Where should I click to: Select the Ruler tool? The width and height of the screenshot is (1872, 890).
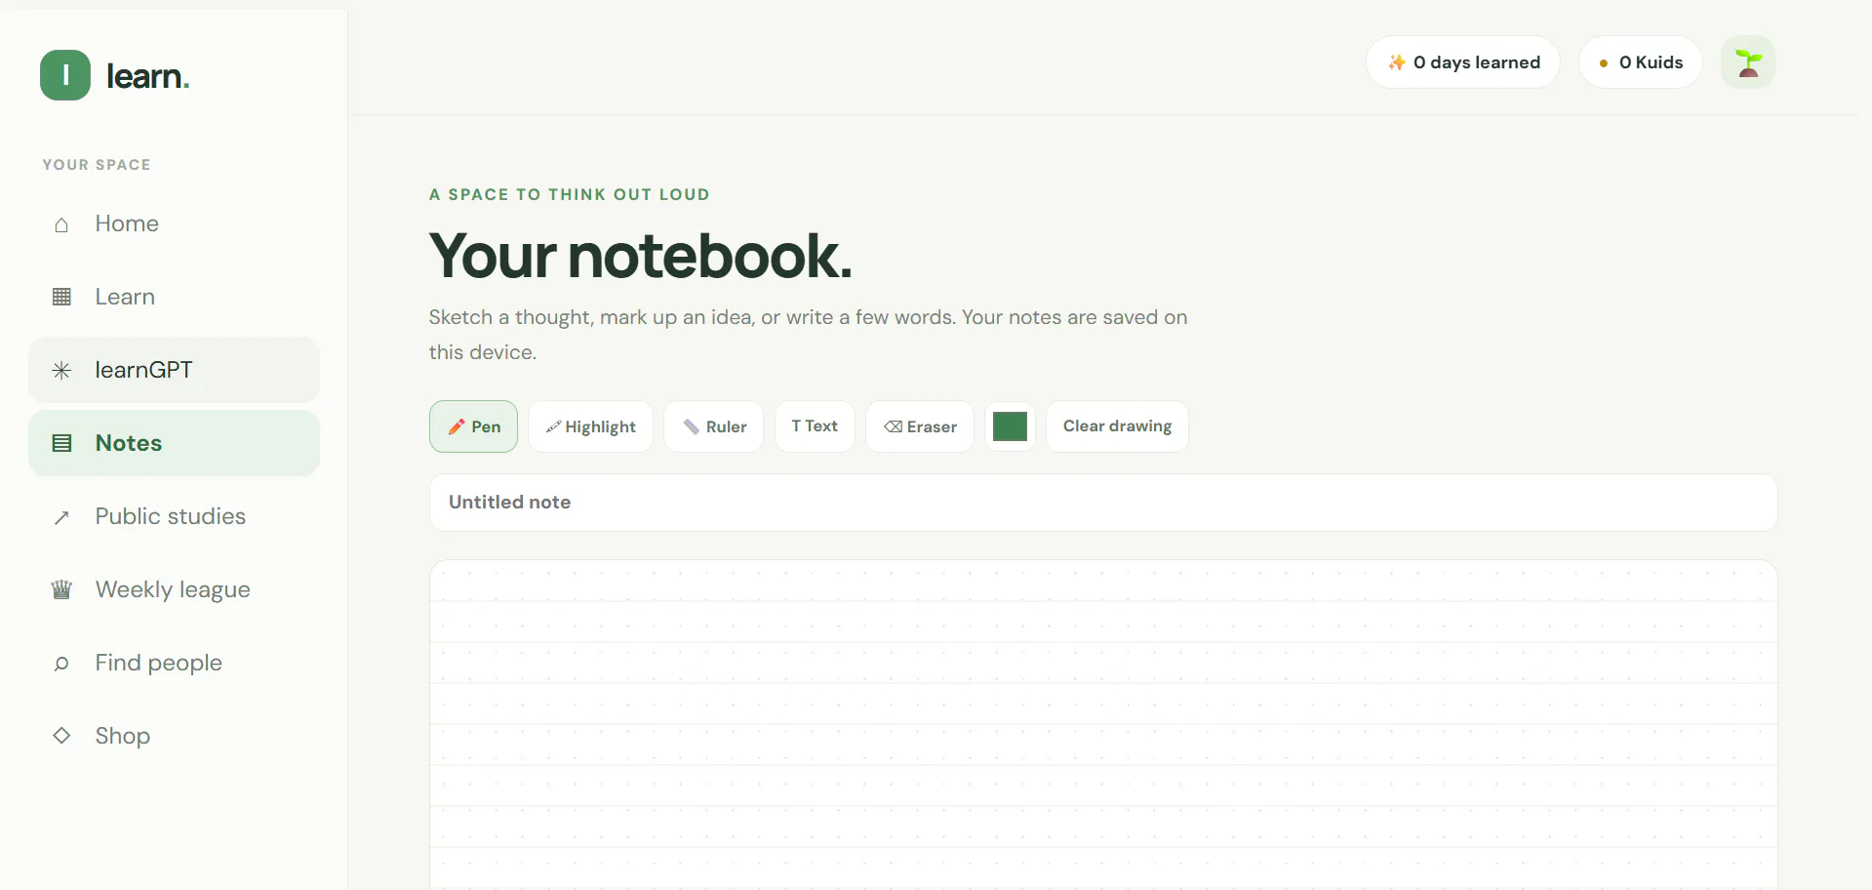pos(714,426)
